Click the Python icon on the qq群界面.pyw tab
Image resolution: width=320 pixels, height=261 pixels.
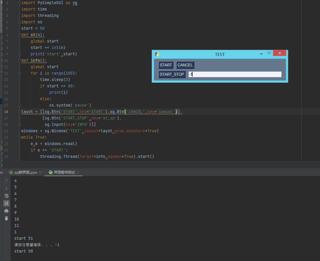(x=11, y=172)
